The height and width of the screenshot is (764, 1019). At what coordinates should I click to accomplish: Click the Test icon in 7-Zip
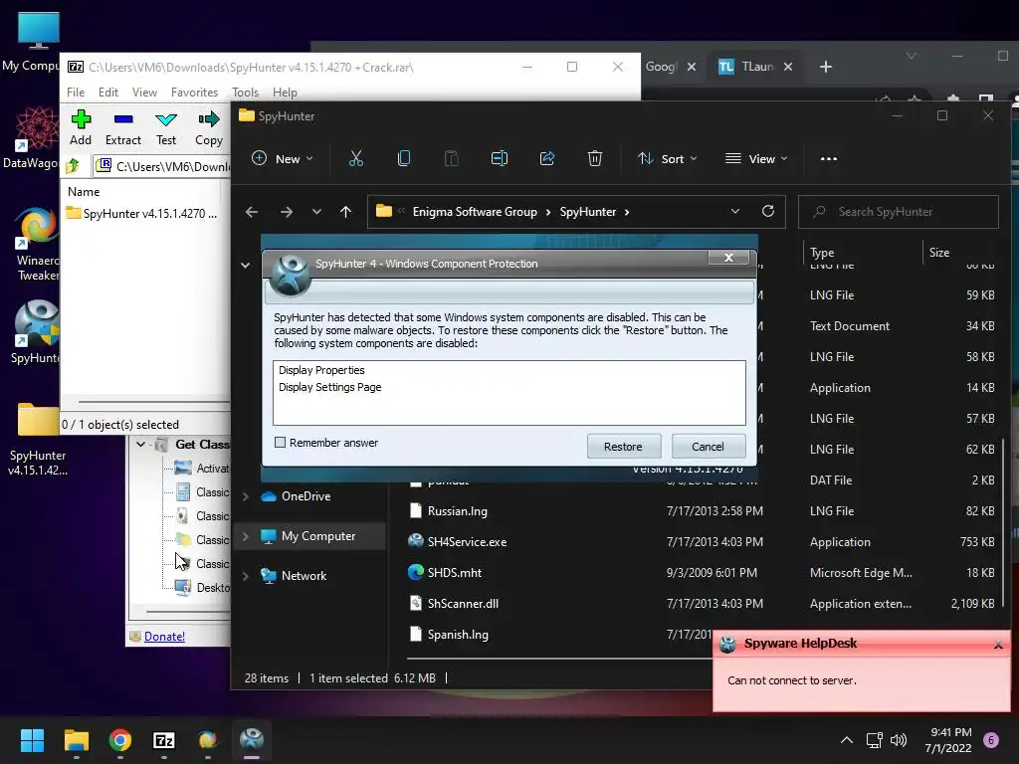pos(166,119)
